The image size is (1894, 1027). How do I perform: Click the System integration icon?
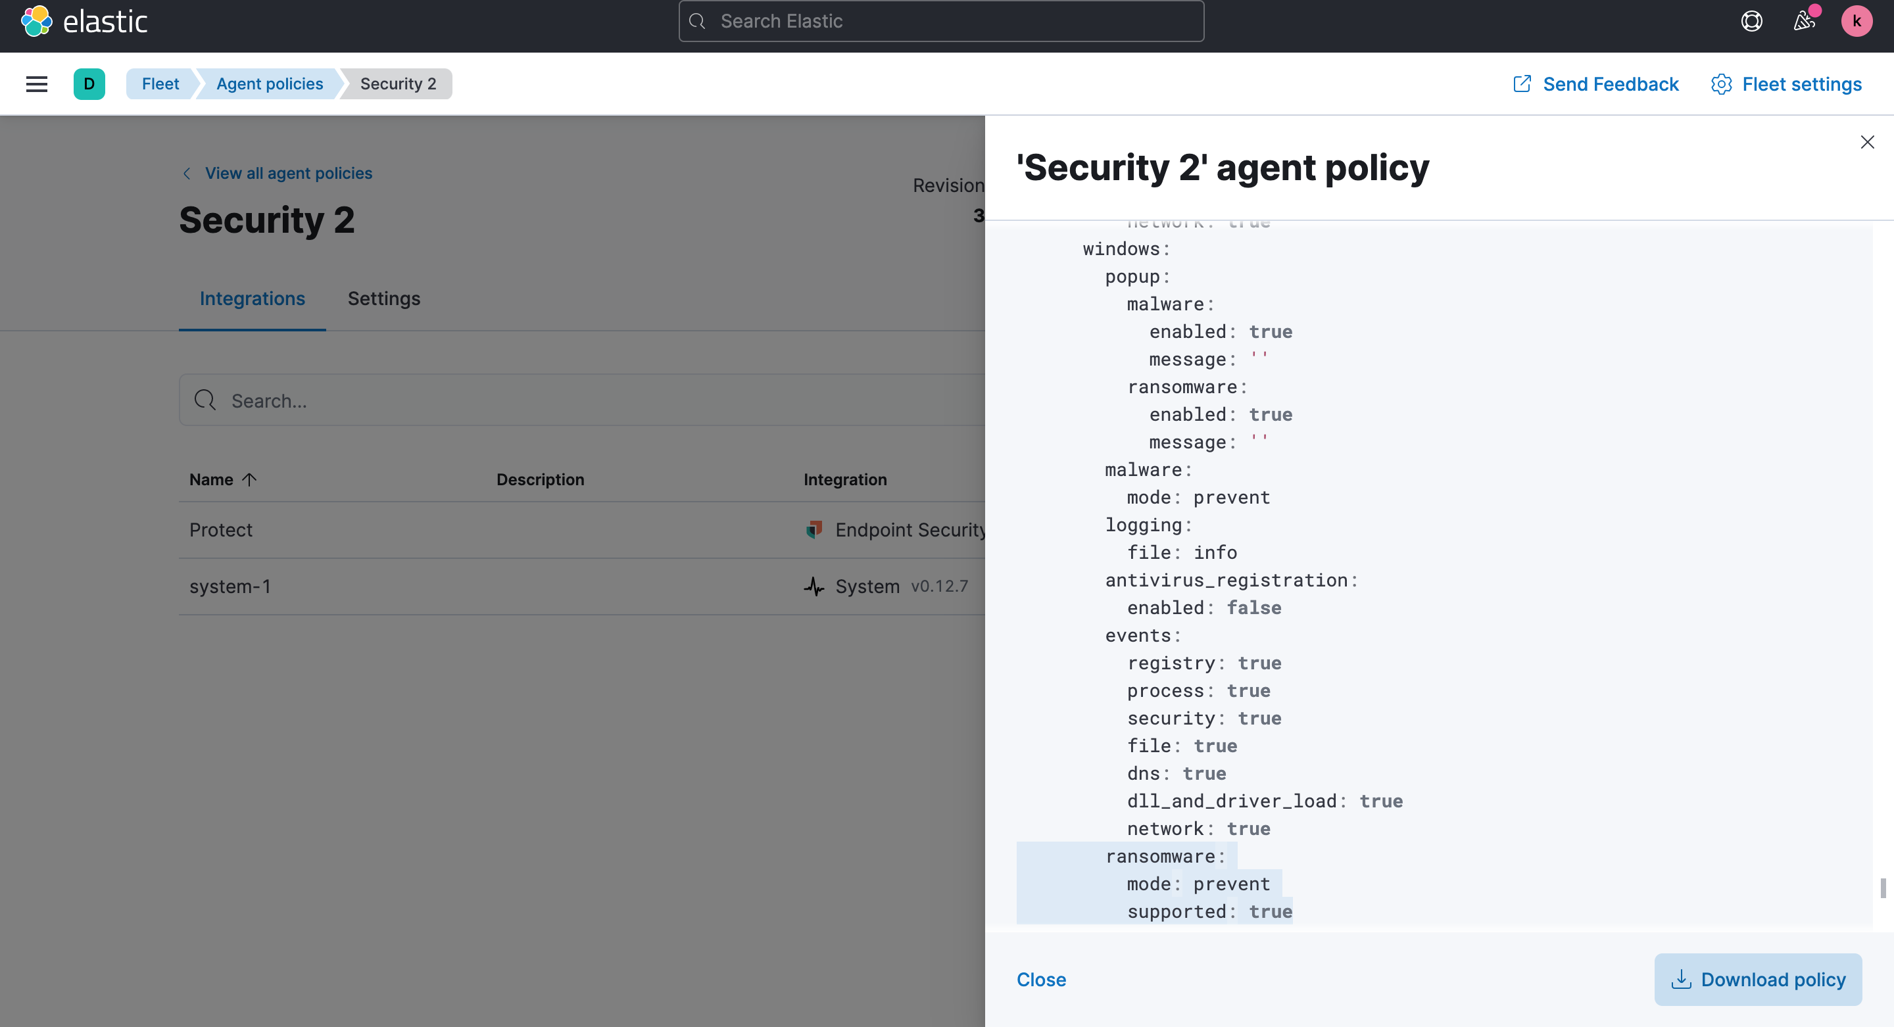pyautogui.click(x=815, y=586)
